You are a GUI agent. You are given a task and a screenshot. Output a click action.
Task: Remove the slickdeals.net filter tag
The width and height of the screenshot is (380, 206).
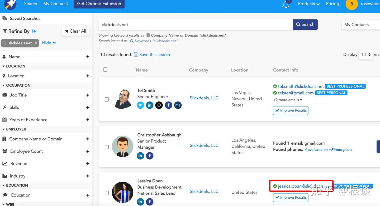coord(36,43)
